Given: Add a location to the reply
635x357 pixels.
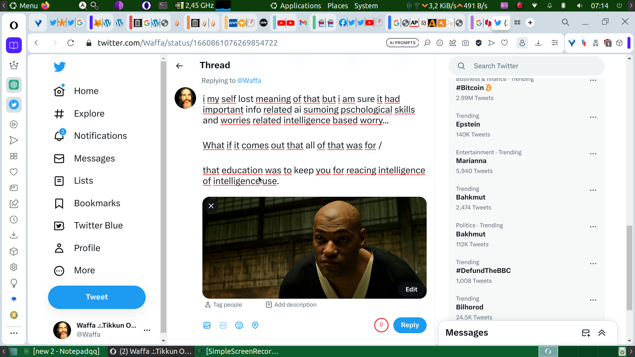Looking at the screenshot, I should coord(255,325).
